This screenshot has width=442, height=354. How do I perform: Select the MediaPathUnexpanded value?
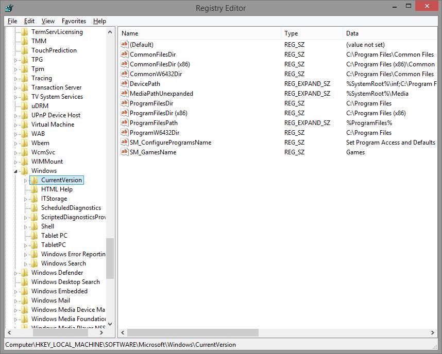(161, 94)
